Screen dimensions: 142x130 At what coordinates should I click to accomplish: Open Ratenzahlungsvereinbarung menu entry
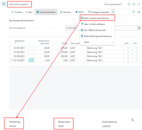click(97, 36)
